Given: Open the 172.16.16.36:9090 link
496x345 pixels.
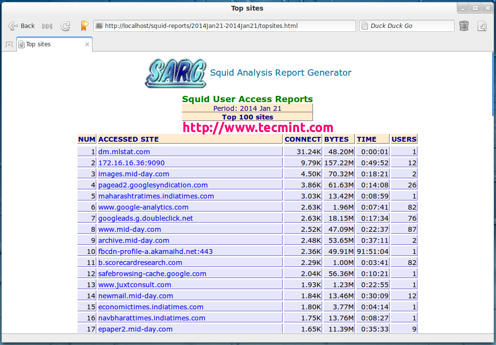Looking at the screenshot, I should pyautogui.click(x=131, y=163).
